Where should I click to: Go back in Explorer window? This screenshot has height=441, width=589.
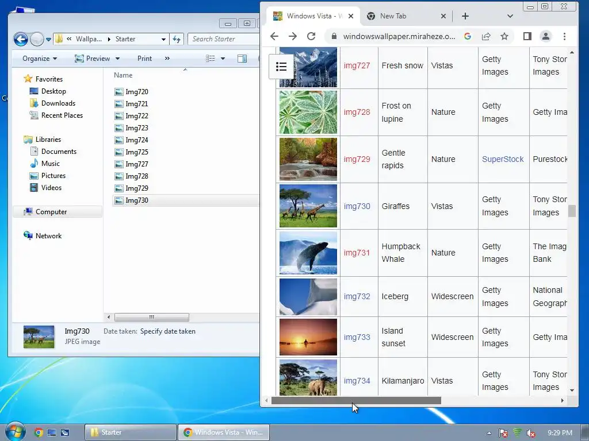(x=21, y=38)
